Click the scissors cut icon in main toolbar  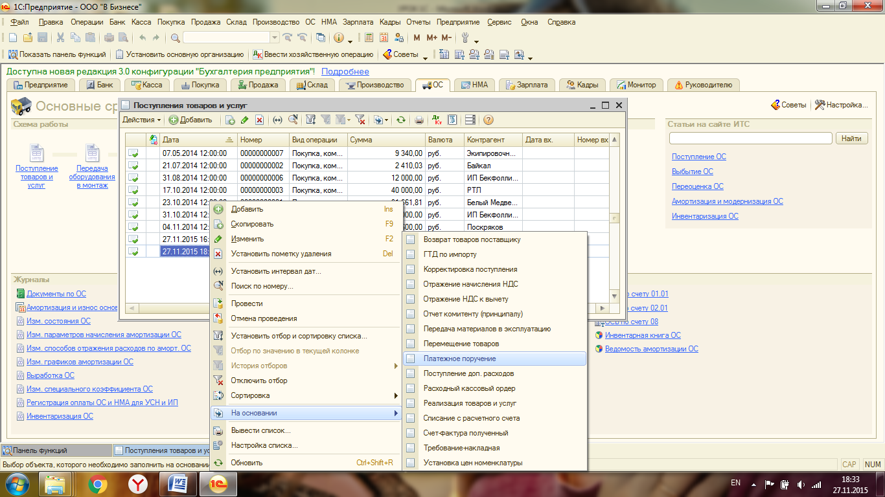(x=60, y=38)
